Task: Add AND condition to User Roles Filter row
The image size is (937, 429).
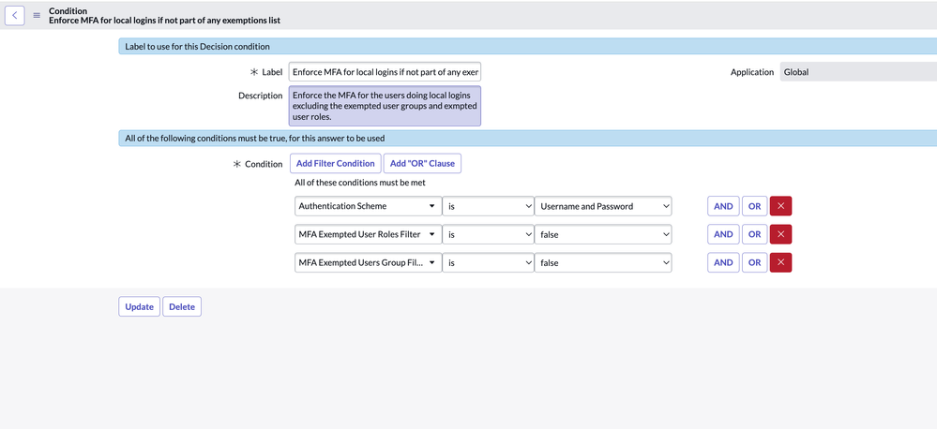Action: pyautogui.click(x=723, y=234)
